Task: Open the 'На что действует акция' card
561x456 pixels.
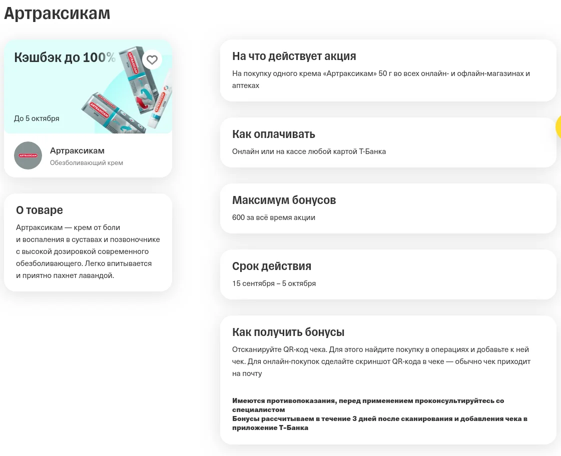Action: pyautogui.click(x=388, y=70)
